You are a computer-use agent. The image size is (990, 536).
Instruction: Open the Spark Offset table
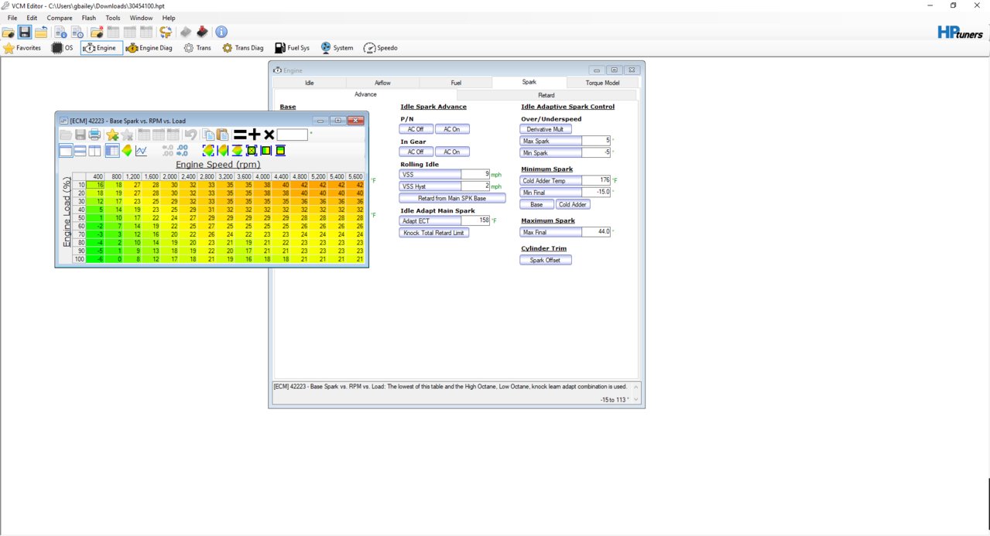tap(546, 260)
